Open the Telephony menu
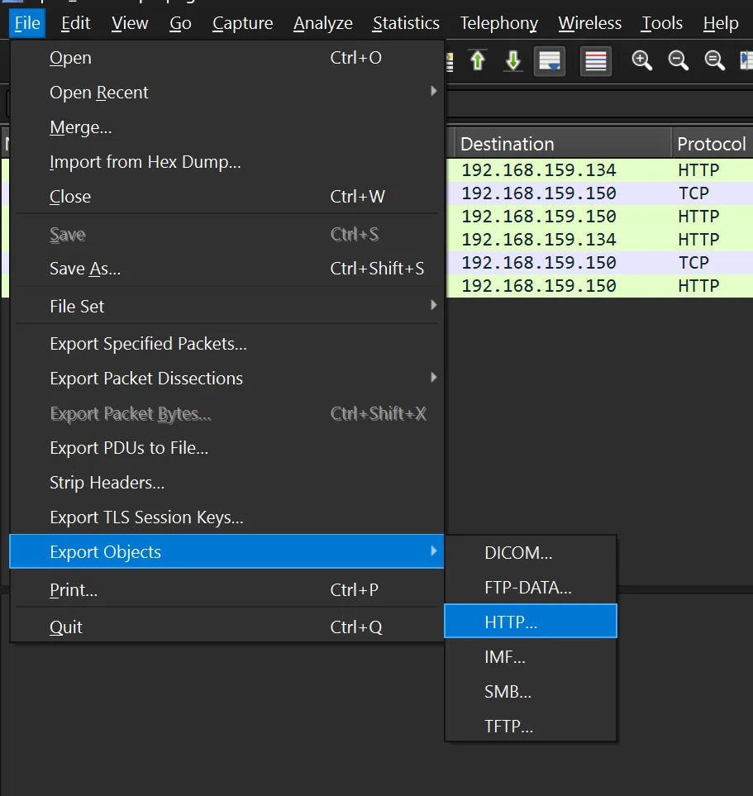The width and height of the screenshot is (753, 796). click(x=499, y=23)
